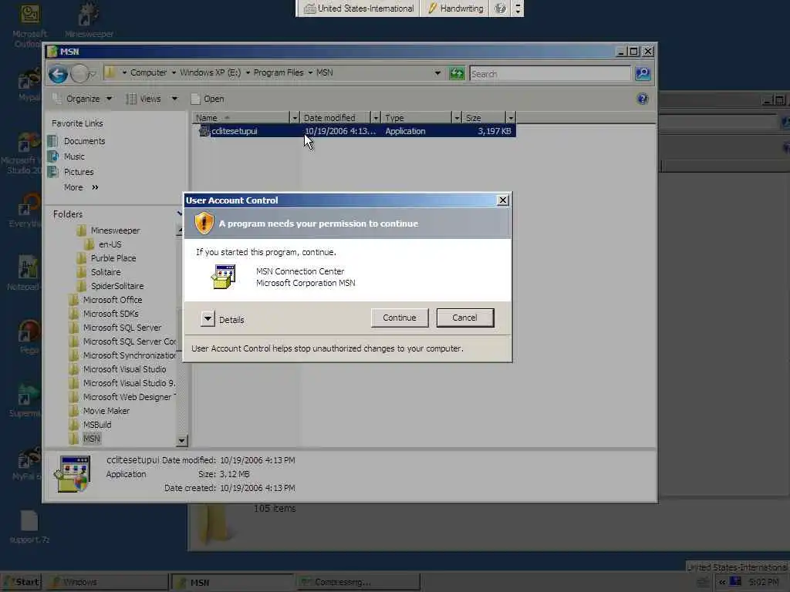The height and width of the screenshot is (592, 790).
Task: Open the Size column filter dropdown
Action: (511, 118)
